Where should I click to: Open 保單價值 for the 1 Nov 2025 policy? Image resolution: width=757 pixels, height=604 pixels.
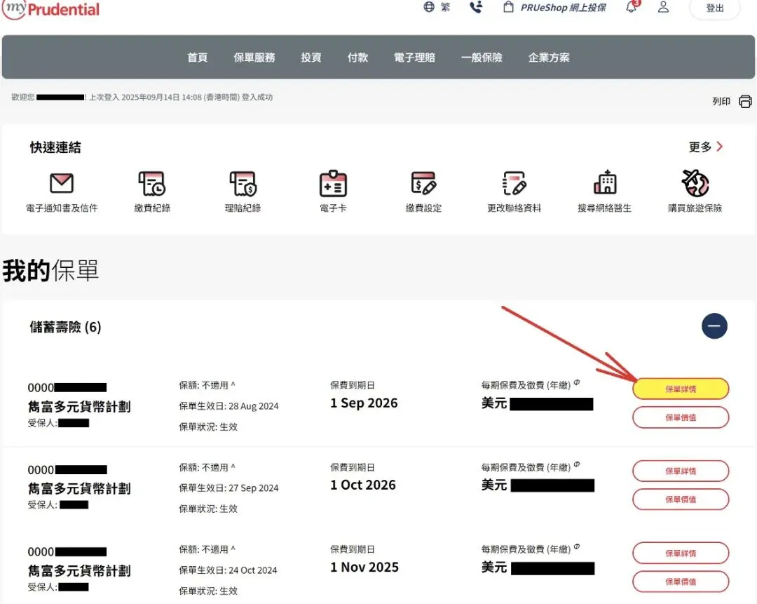681,582
